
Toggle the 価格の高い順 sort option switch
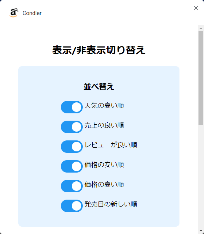(x=72, y=186)
